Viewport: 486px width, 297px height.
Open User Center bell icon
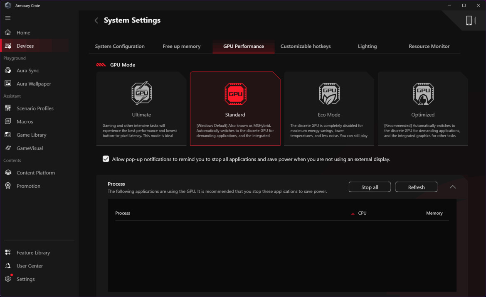[8, 266]
